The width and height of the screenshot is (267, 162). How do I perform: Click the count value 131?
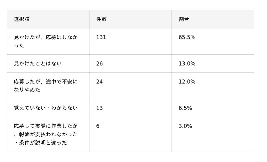point(101,37)
